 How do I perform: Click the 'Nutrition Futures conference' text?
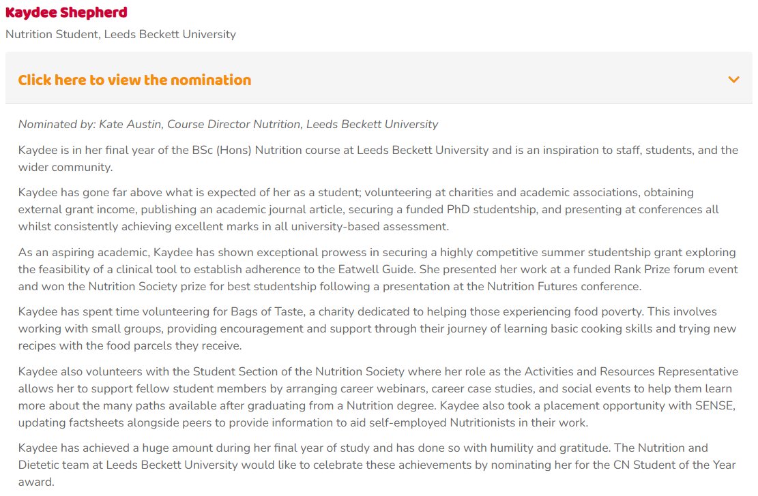(x=564, y=286)
